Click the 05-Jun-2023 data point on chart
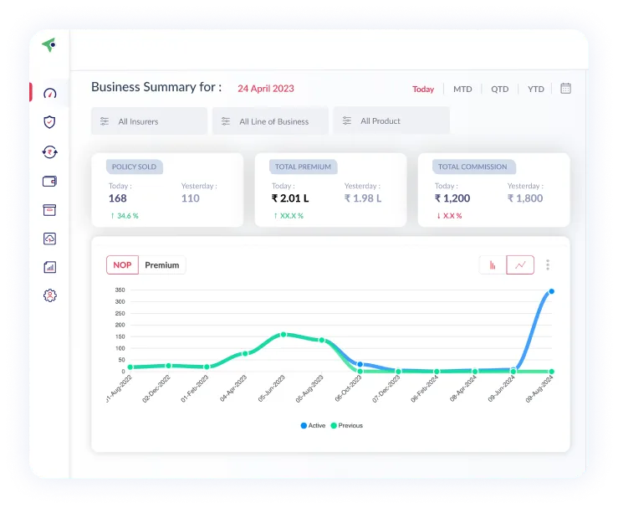This screenshot has width=618, height=508. pos(283,335)
